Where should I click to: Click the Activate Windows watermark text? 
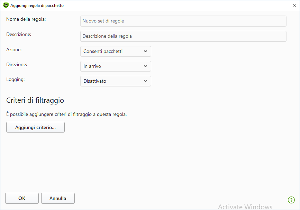(245, 207)
